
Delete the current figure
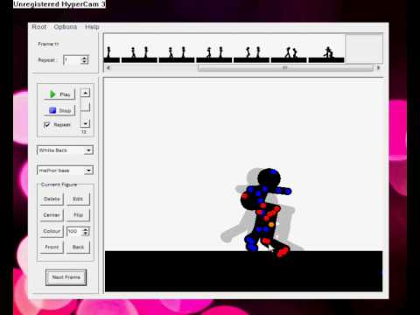coord(52,199)
